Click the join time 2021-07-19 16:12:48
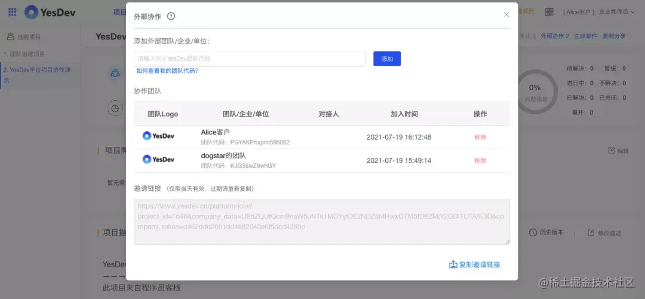This screenshot has width=645, height=299. pos(399,137)
